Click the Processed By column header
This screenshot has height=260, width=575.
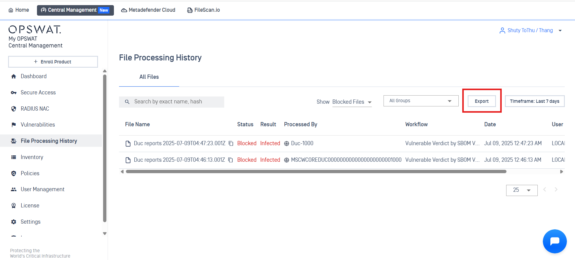(x=301, y=124)
